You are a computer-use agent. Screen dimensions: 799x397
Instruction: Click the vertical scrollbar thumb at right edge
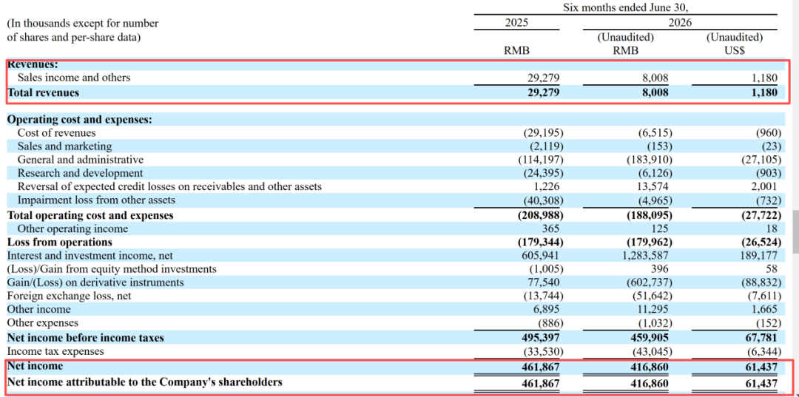[795, 231]
